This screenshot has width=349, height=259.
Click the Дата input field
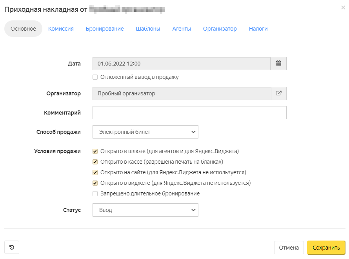click(x=181, y=64)
